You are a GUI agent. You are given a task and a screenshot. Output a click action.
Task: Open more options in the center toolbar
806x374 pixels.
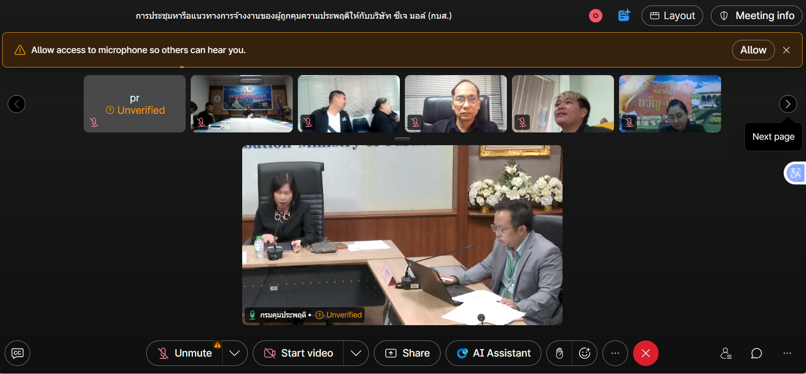click(615, 353)
